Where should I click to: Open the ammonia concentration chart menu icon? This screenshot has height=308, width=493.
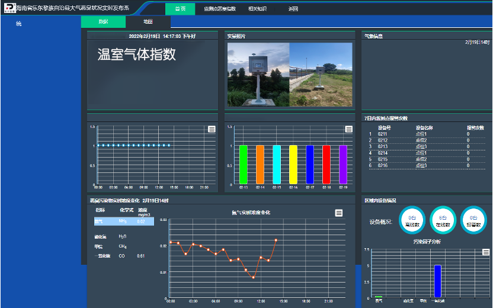(338, 213)
